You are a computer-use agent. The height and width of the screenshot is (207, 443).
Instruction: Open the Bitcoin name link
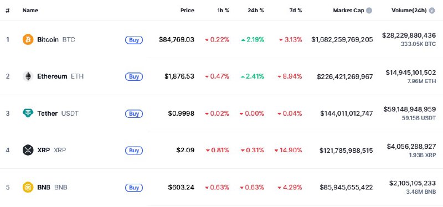click(x=48, y=39)
